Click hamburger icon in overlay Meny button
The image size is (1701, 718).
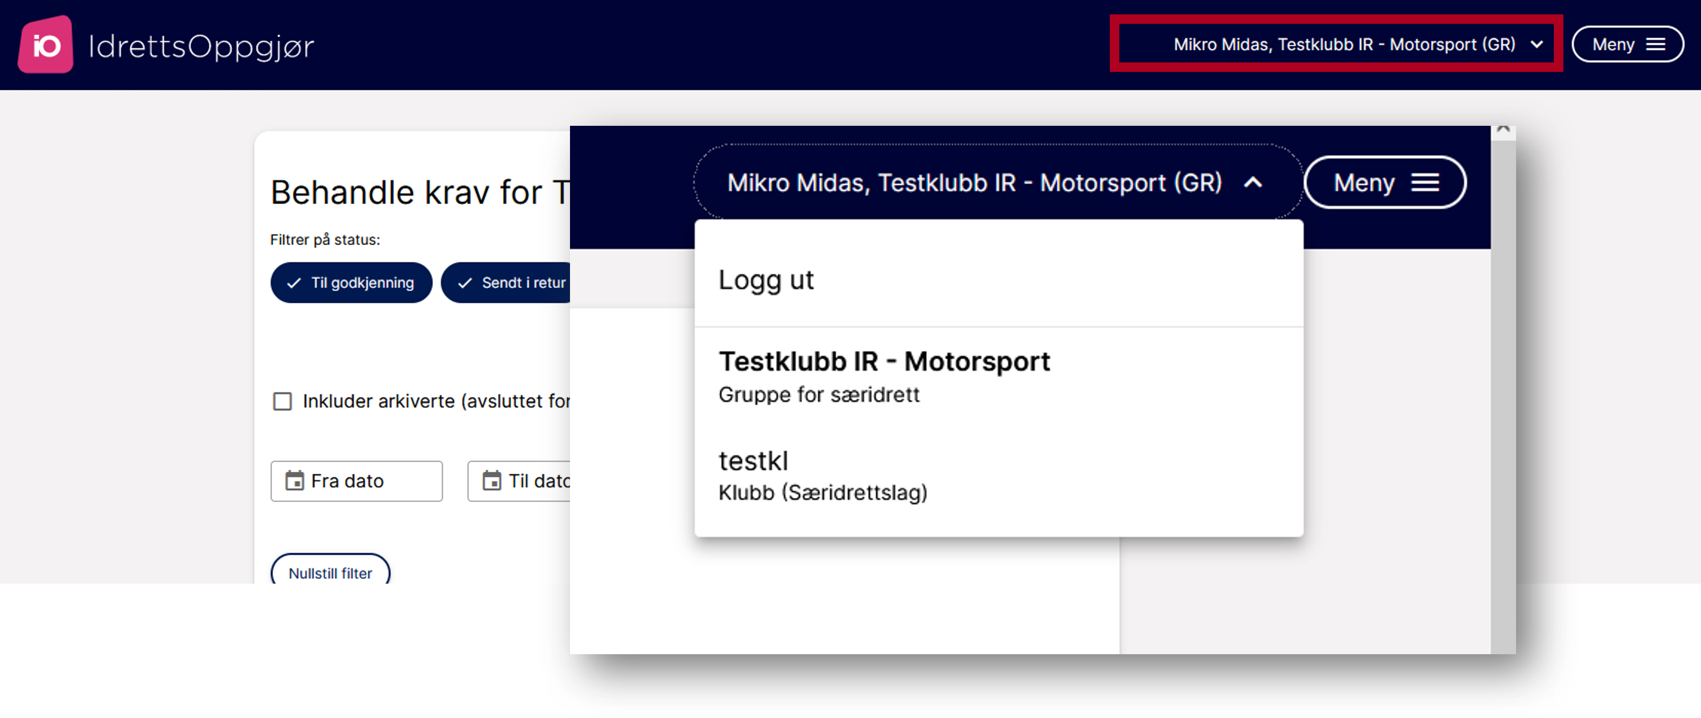tap(1425, 182)
